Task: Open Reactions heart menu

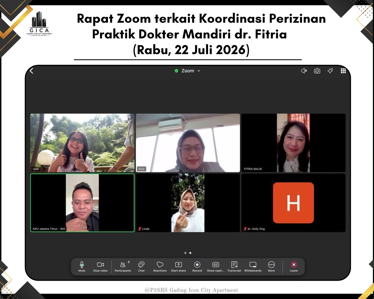Action: pyautogui.click(x=160, y=267)
